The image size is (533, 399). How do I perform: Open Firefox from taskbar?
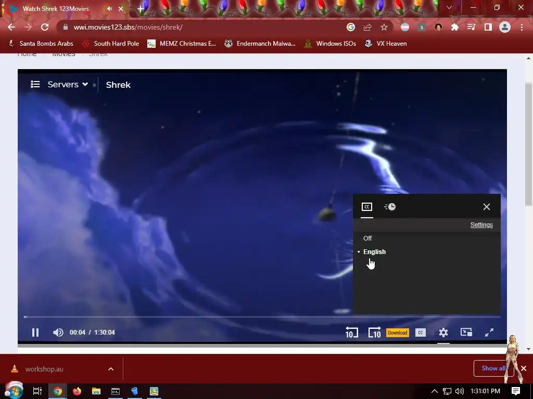coord(77,391)
